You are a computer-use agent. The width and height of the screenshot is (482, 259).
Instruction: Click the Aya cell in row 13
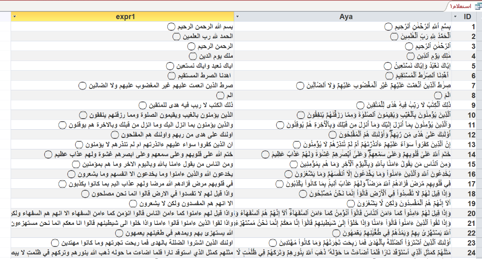[343, 144]
